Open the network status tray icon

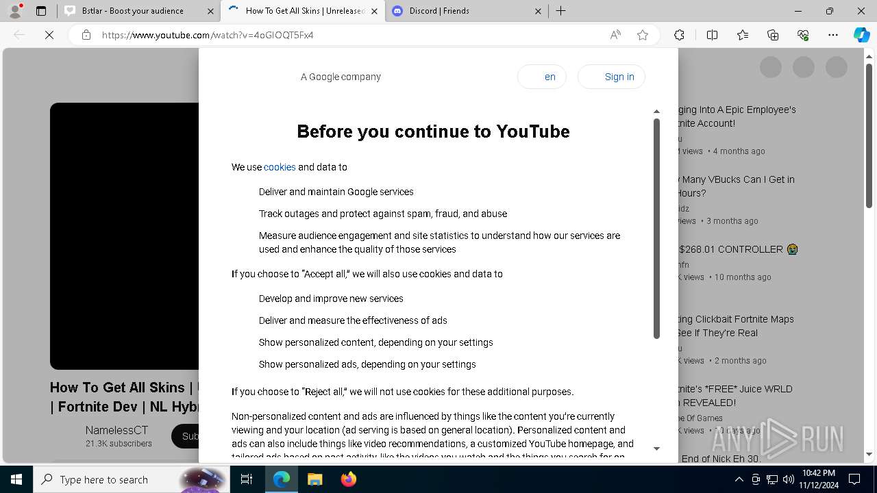772,479
